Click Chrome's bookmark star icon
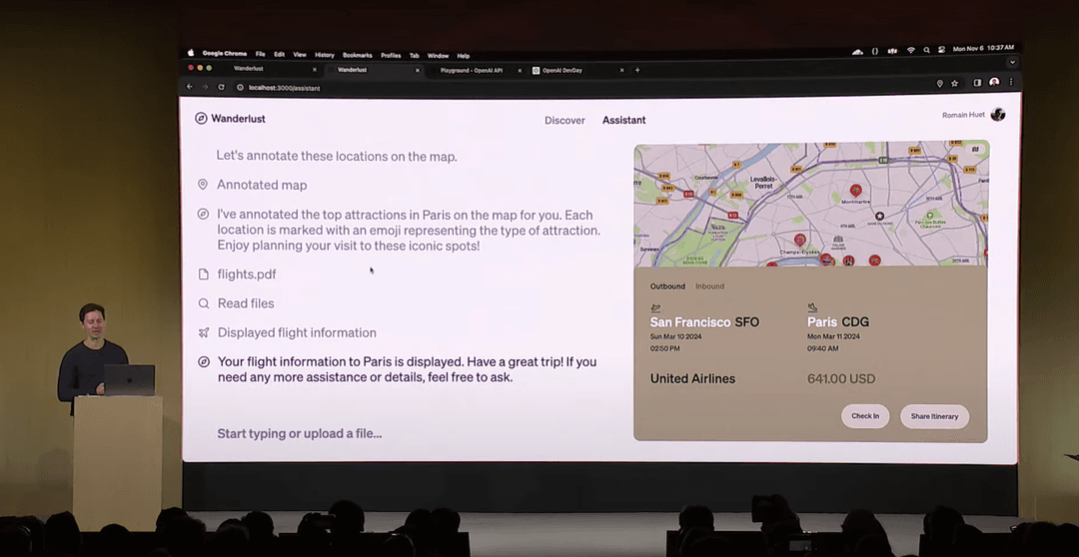Screen dimensions: 1079x557 (955, 84)
